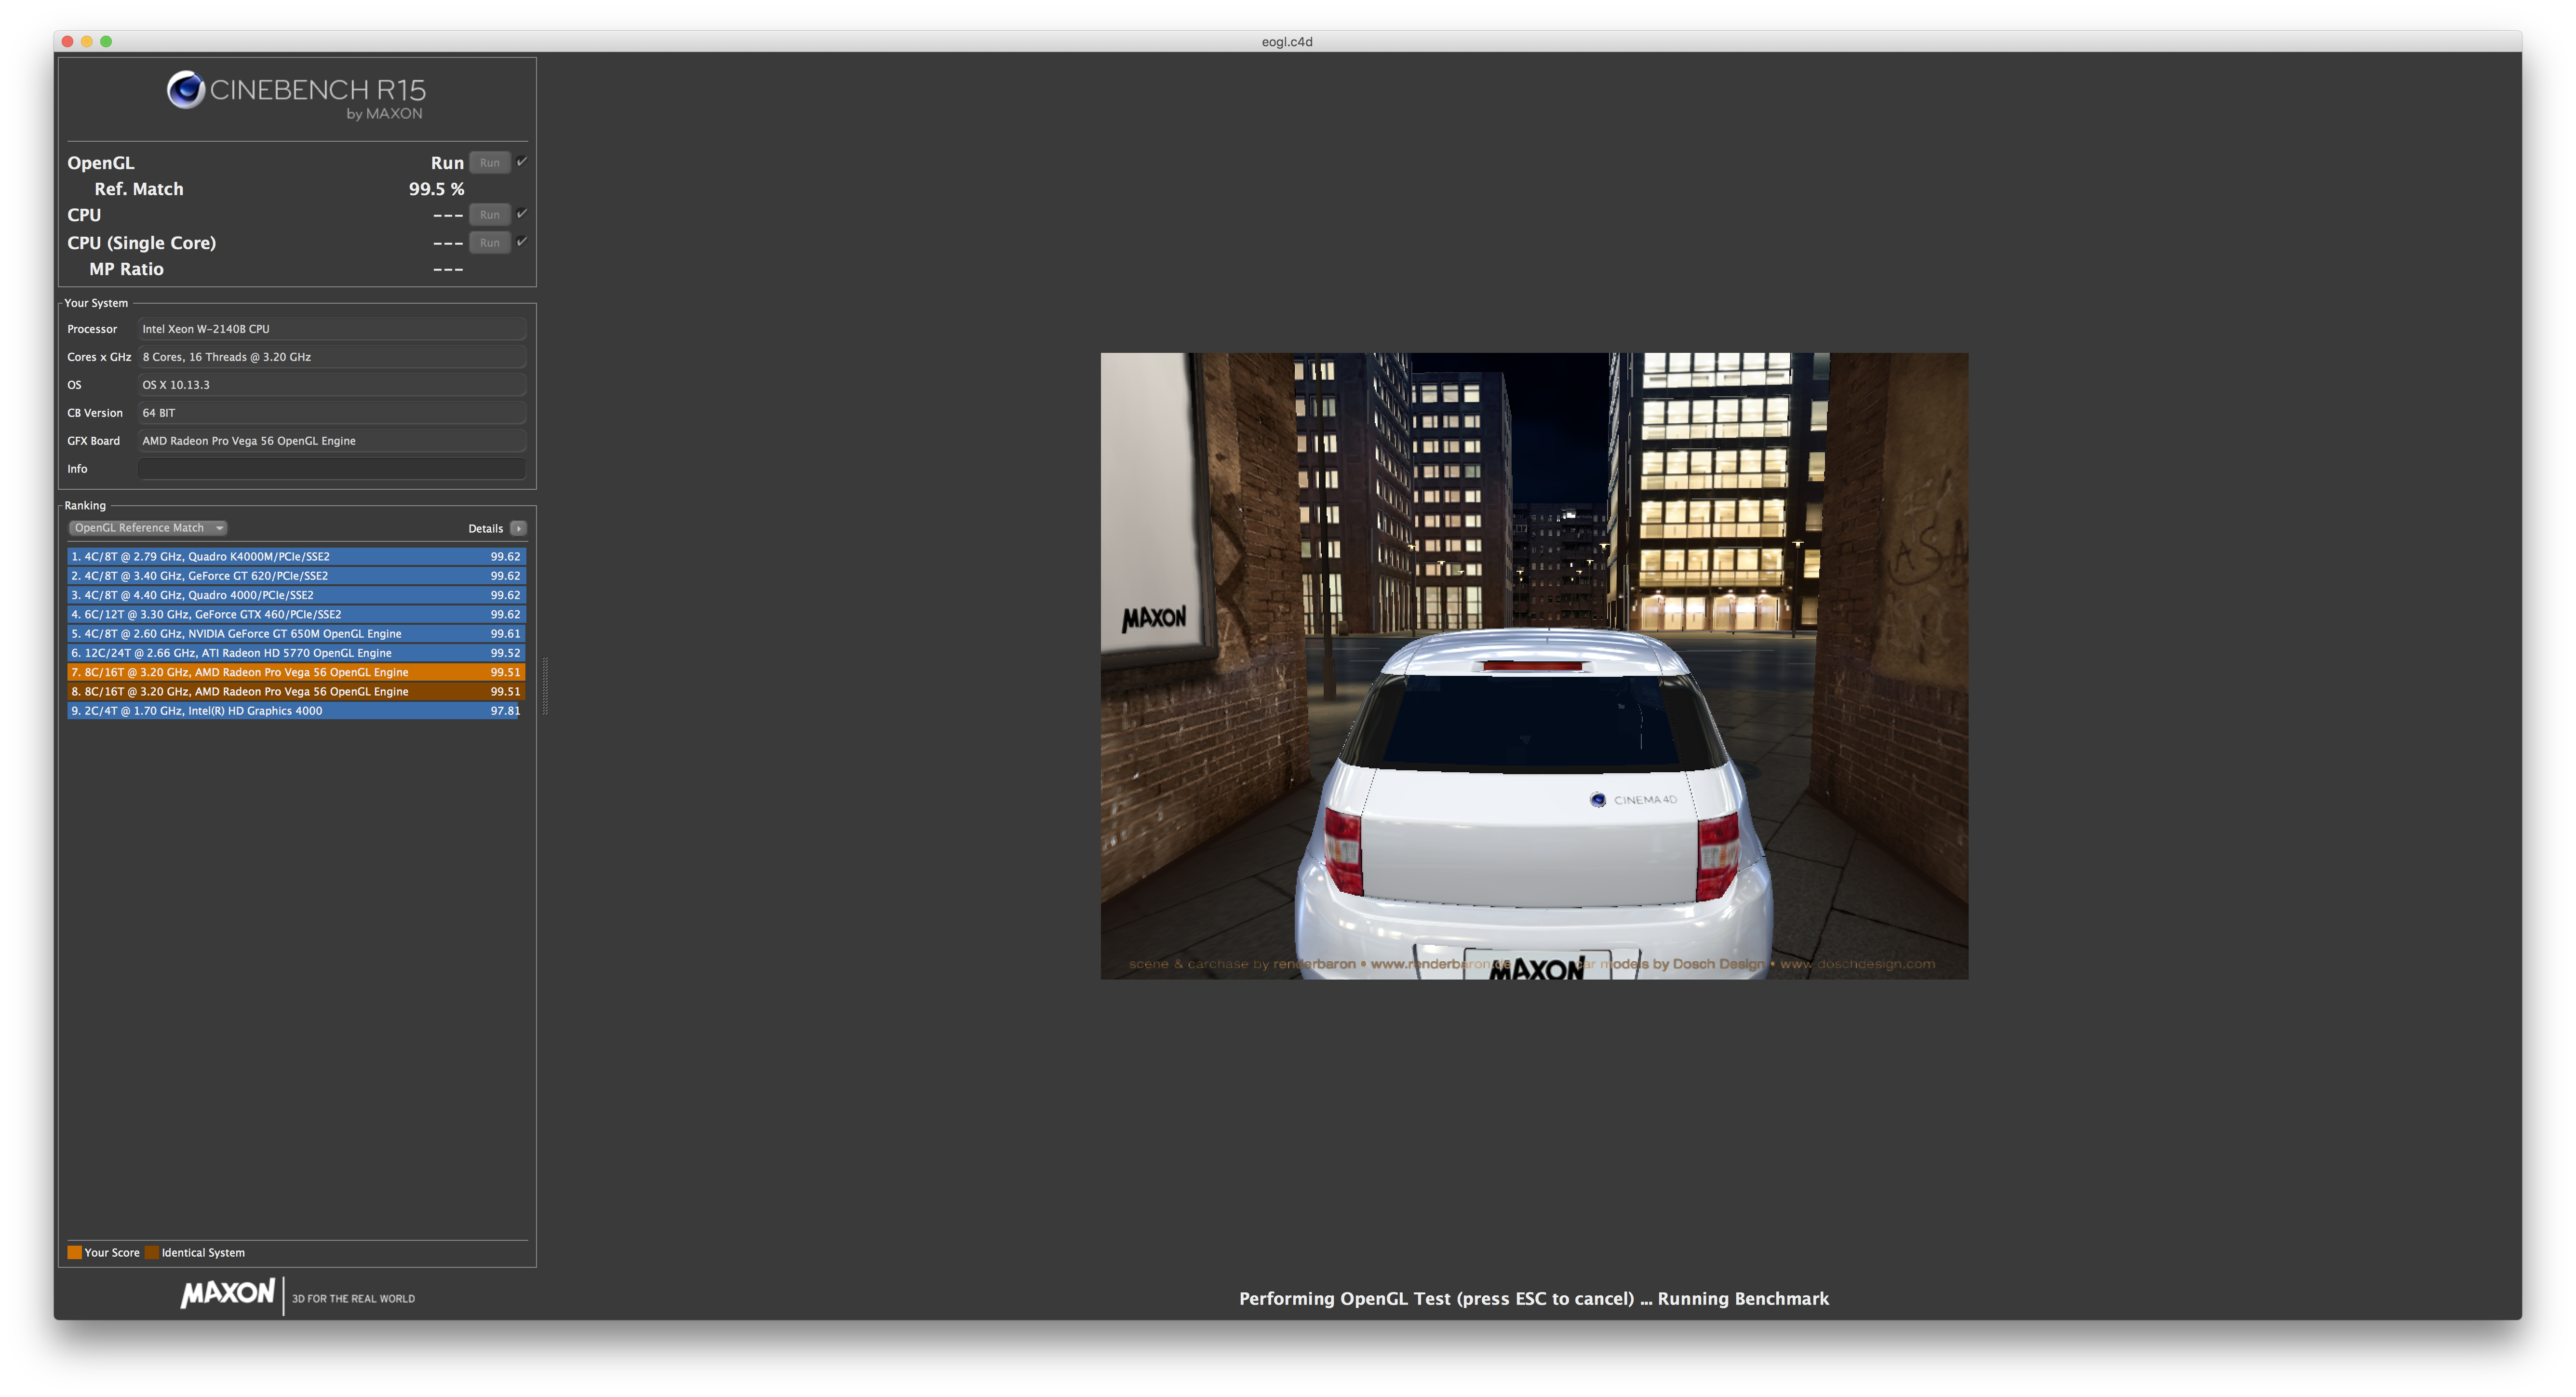Viewport: 2576px width, 1397px height.
Task: Click the Cinebench sphere logo icon
Action: coord(185,90)
